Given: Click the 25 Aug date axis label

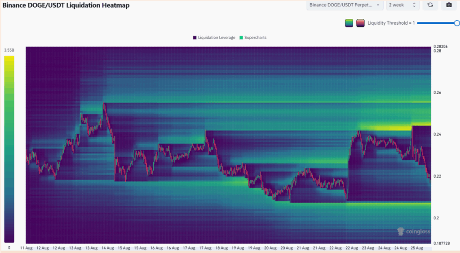Looking at the screenshot, I should tap(416, 248).
